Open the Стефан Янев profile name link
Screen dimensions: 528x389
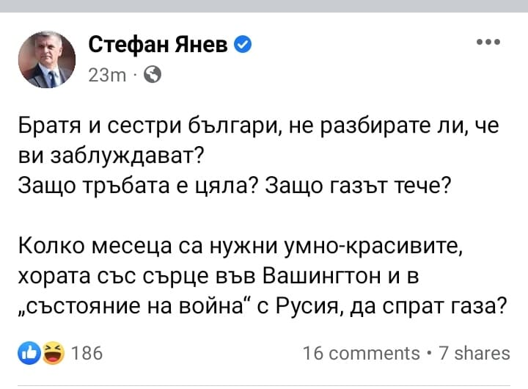point(159,46)
